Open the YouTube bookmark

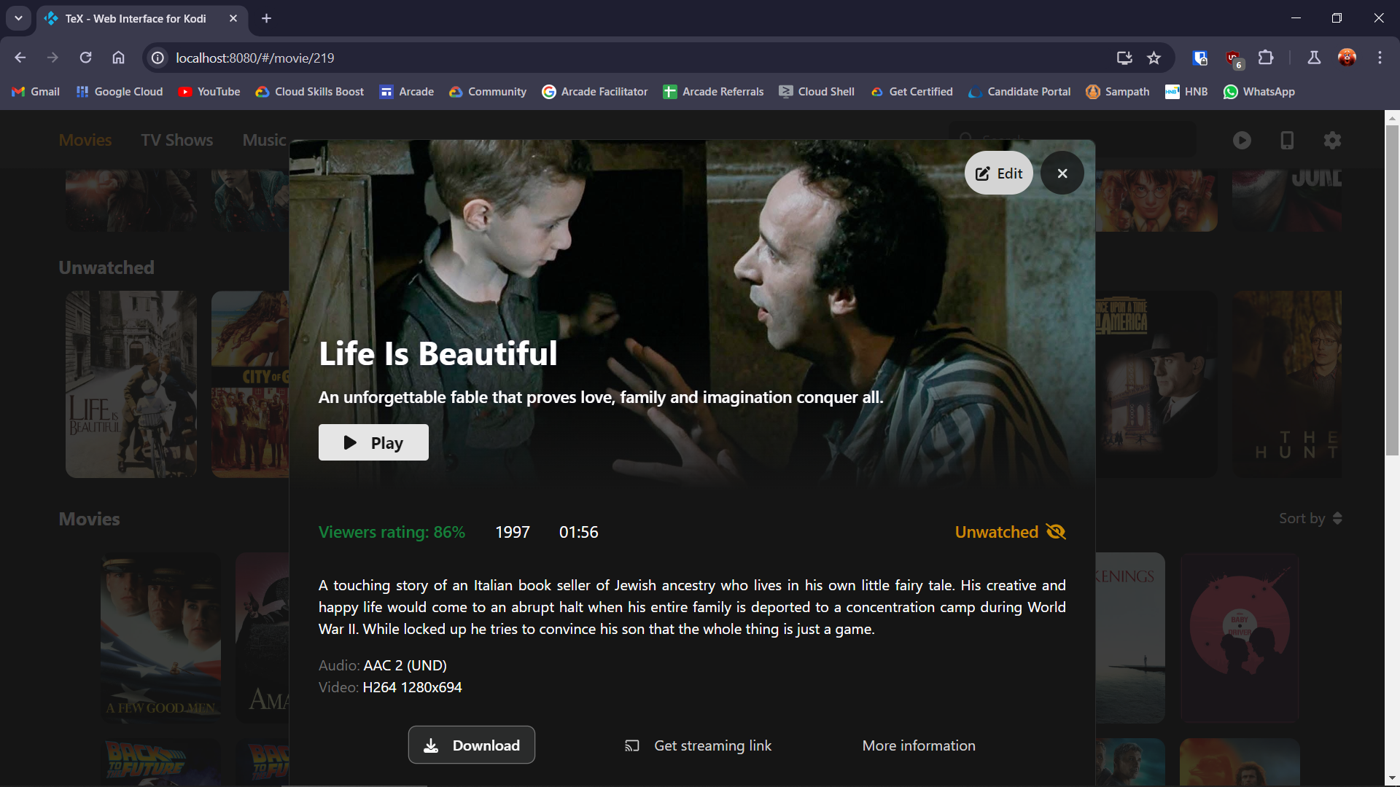click(209, 92)
